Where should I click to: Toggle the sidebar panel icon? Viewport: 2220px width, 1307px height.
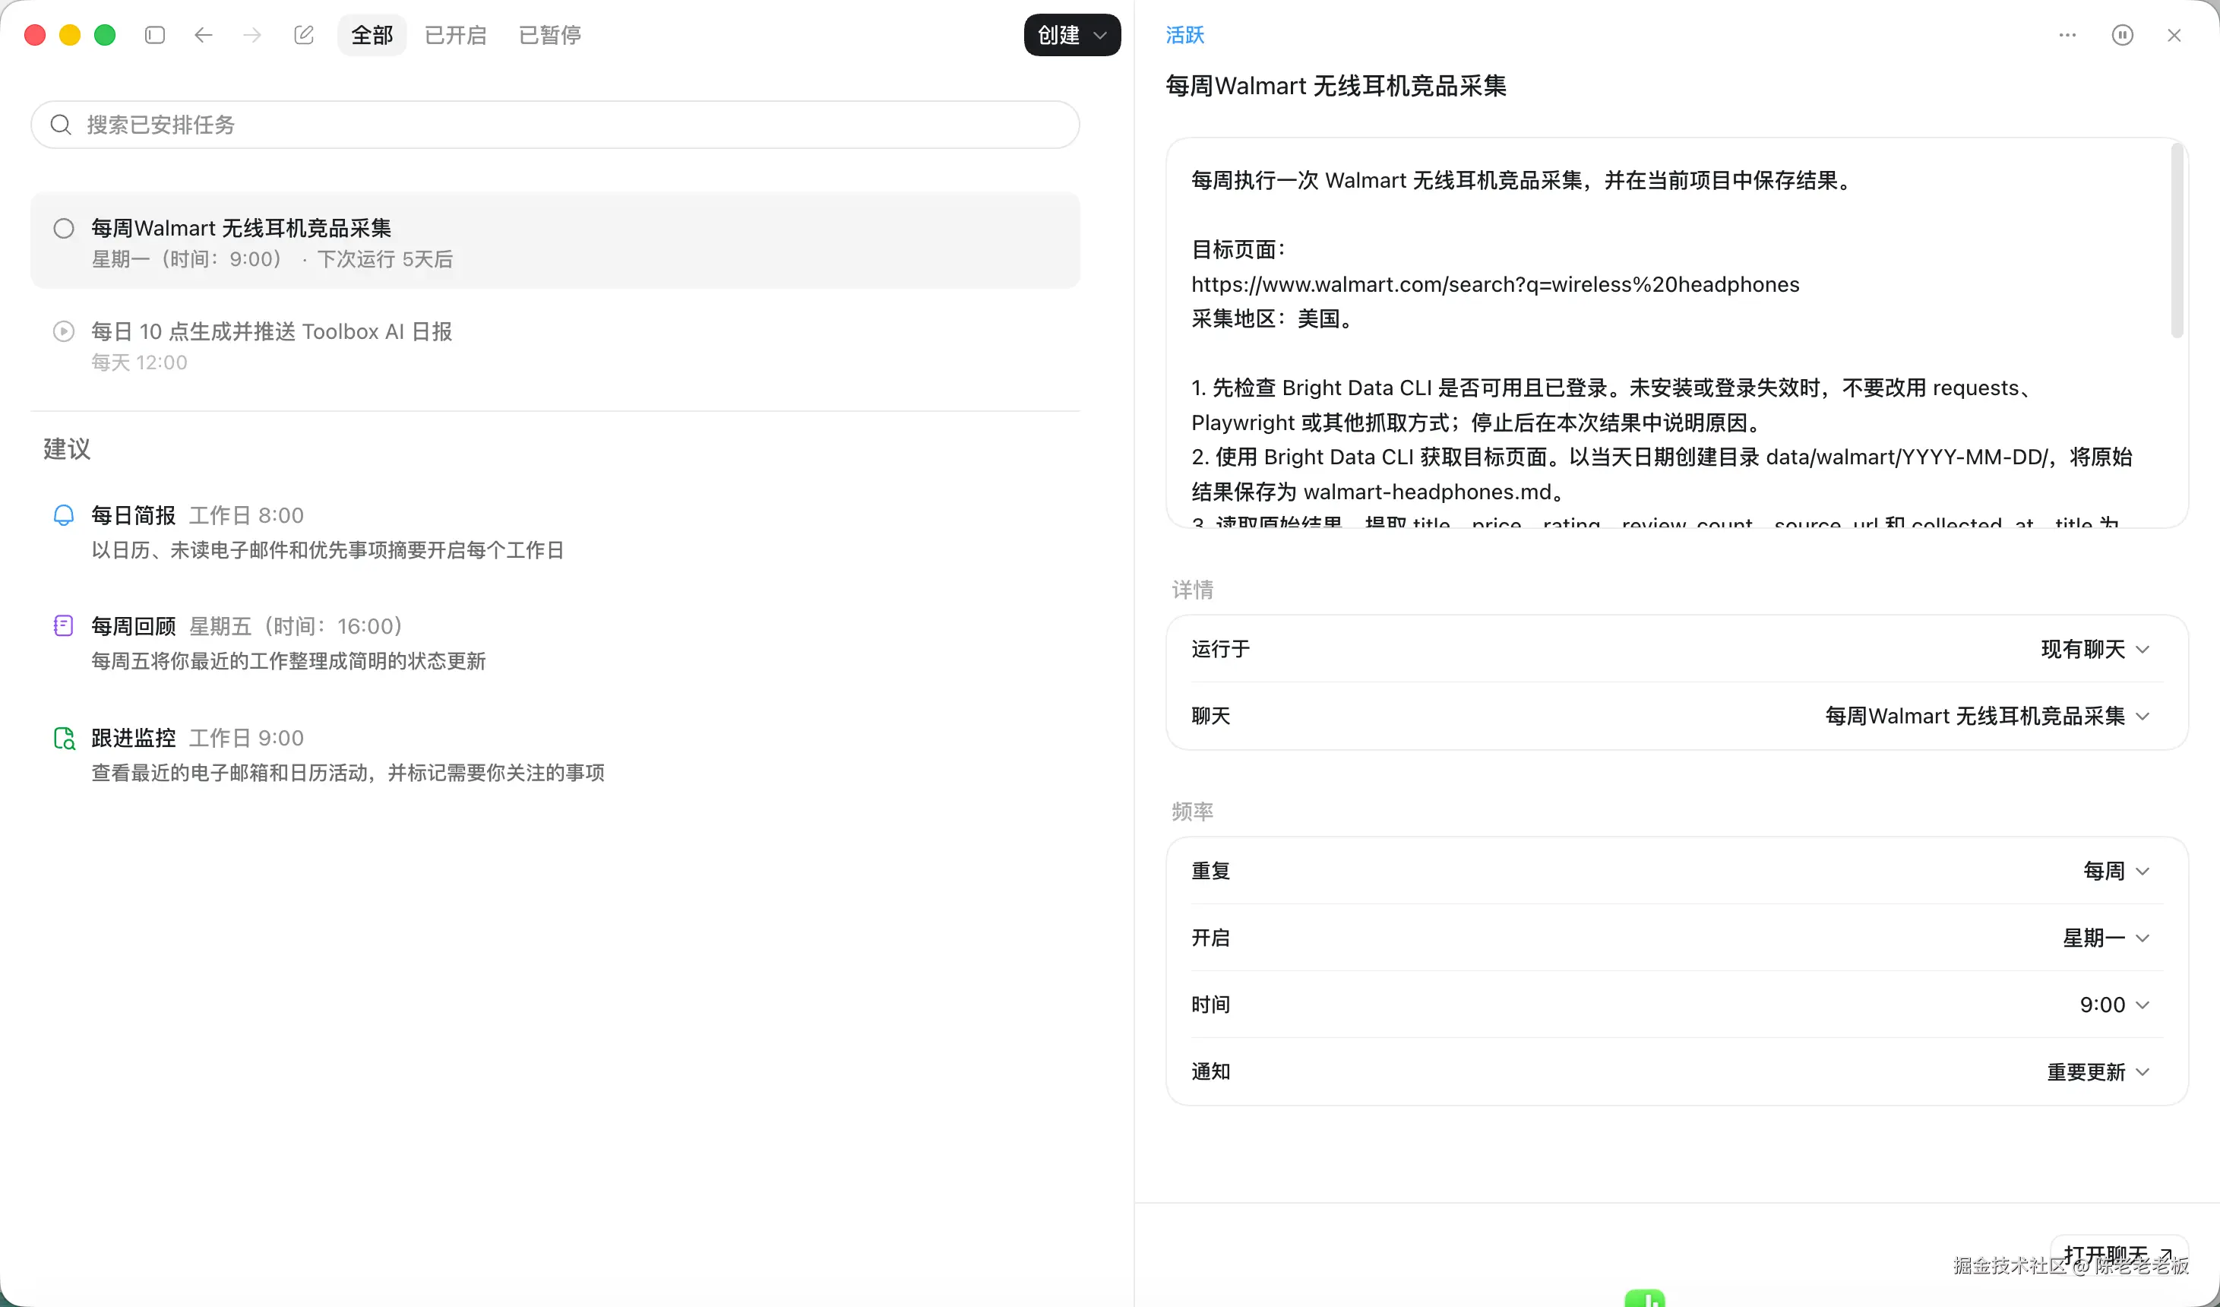click(x=155, y=35)
